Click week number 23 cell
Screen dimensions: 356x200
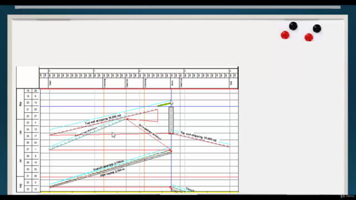(28, 123)
